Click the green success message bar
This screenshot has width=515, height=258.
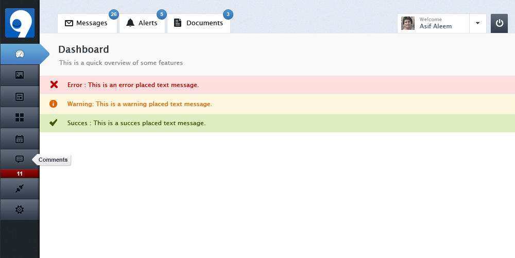[x=277, y=123]
